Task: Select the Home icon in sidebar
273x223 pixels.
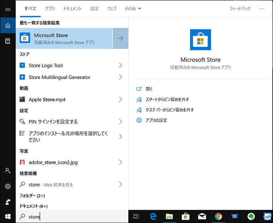Action: (8, 25)
